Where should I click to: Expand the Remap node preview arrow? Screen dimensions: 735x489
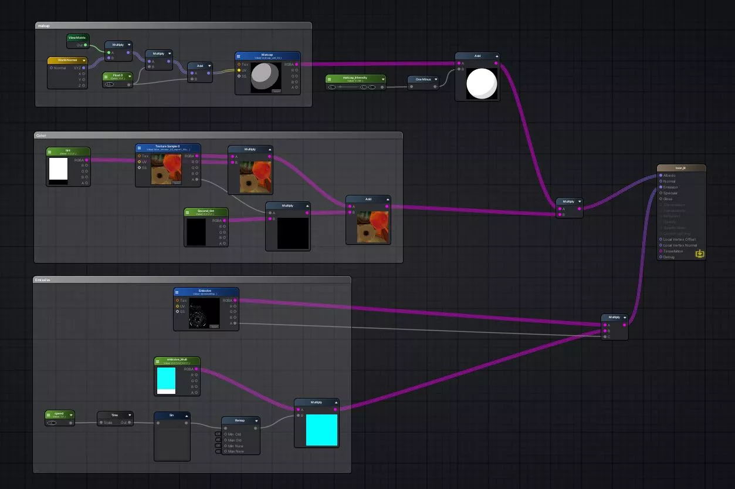click(256, 420)
